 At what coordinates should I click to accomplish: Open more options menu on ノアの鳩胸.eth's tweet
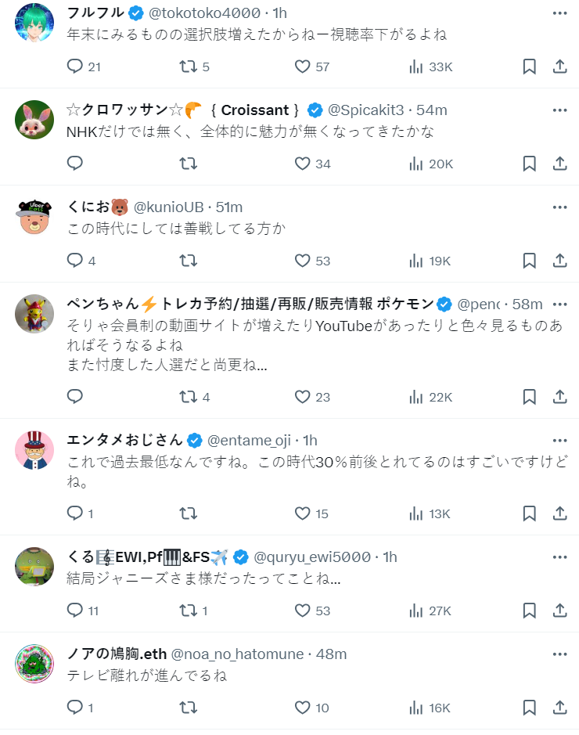(559, 654)
